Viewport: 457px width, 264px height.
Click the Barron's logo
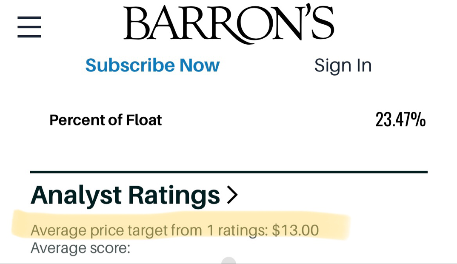click(x=228, y=24)
